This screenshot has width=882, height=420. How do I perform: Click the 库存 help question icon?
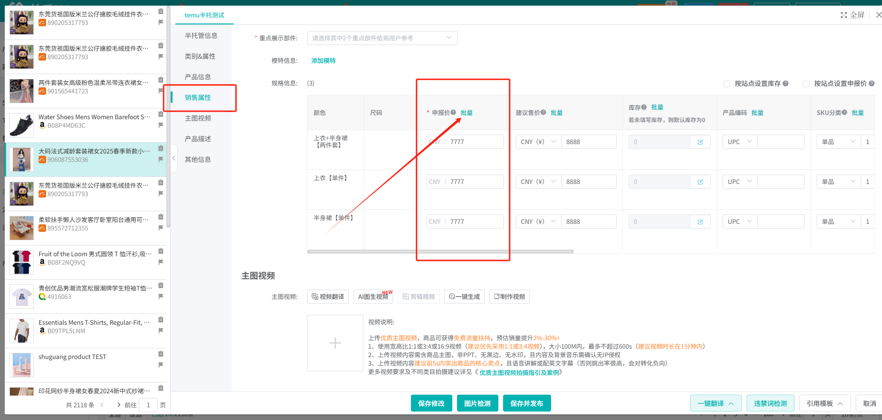coord(644,107)
